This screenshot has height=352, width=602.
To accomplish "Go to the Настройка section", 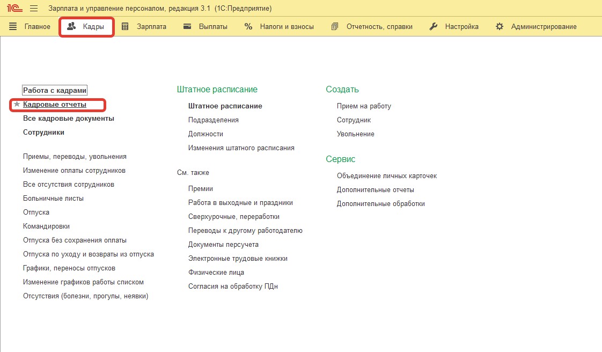I will [461, 26].
